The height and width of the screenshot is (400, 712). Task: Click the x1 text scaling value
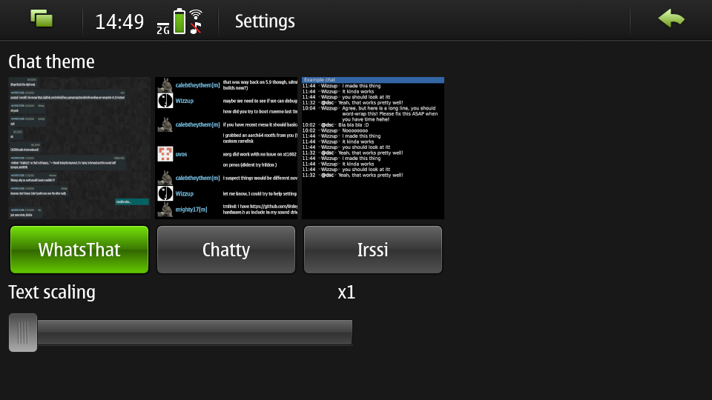click(346, 293)
